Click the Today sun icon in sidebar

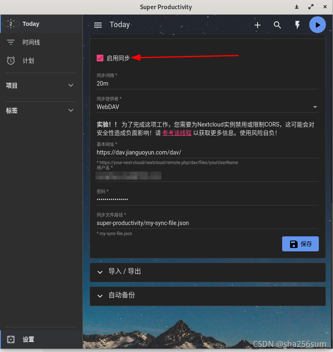11,24
